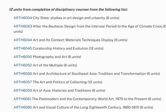Open the ARTH6080 course link
This screenshot has width=166, height=112.
(23, 107)
